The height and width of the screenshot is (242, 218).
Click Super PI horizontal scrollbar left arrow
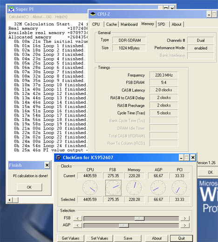(10, 200)
